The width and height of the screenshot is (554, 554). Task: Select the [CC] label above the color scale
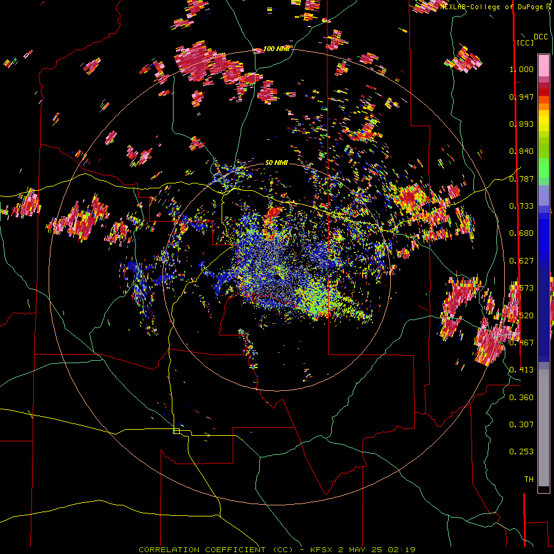pos(525,42)
